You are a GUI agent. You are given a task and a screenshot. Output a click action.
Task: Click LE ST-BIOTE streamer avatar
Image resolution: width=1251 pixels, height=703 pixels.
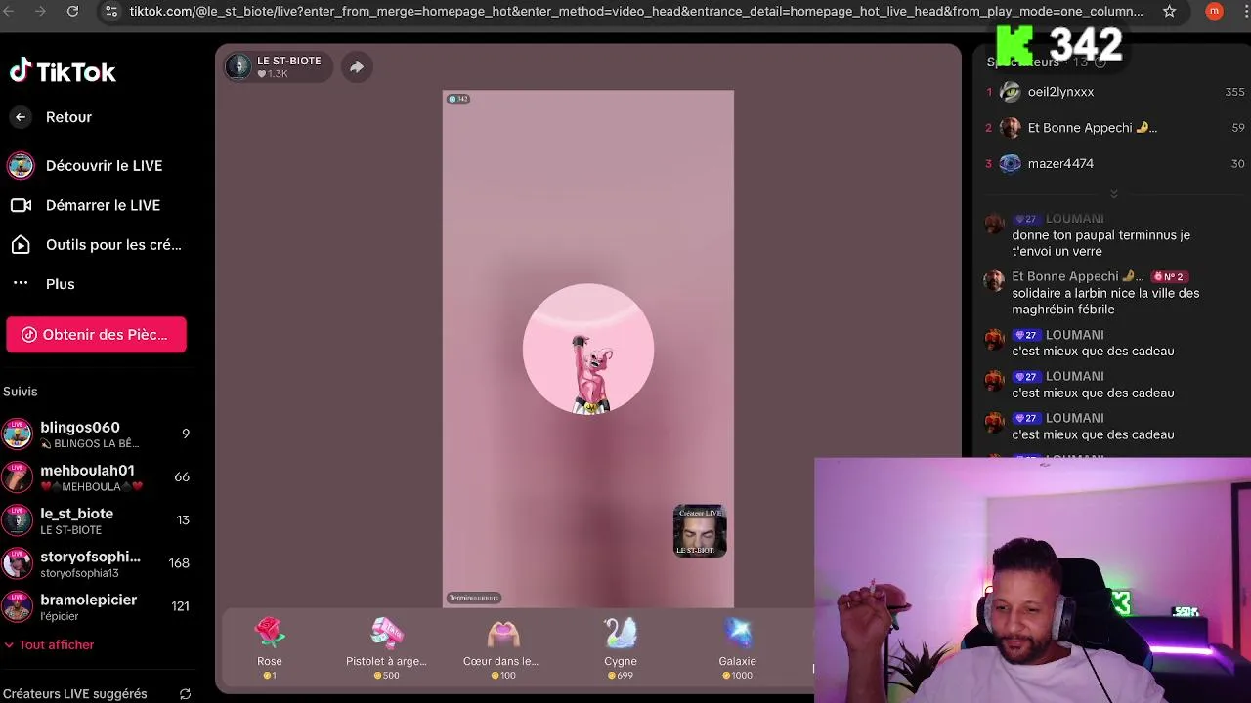[x=237, y=66]
